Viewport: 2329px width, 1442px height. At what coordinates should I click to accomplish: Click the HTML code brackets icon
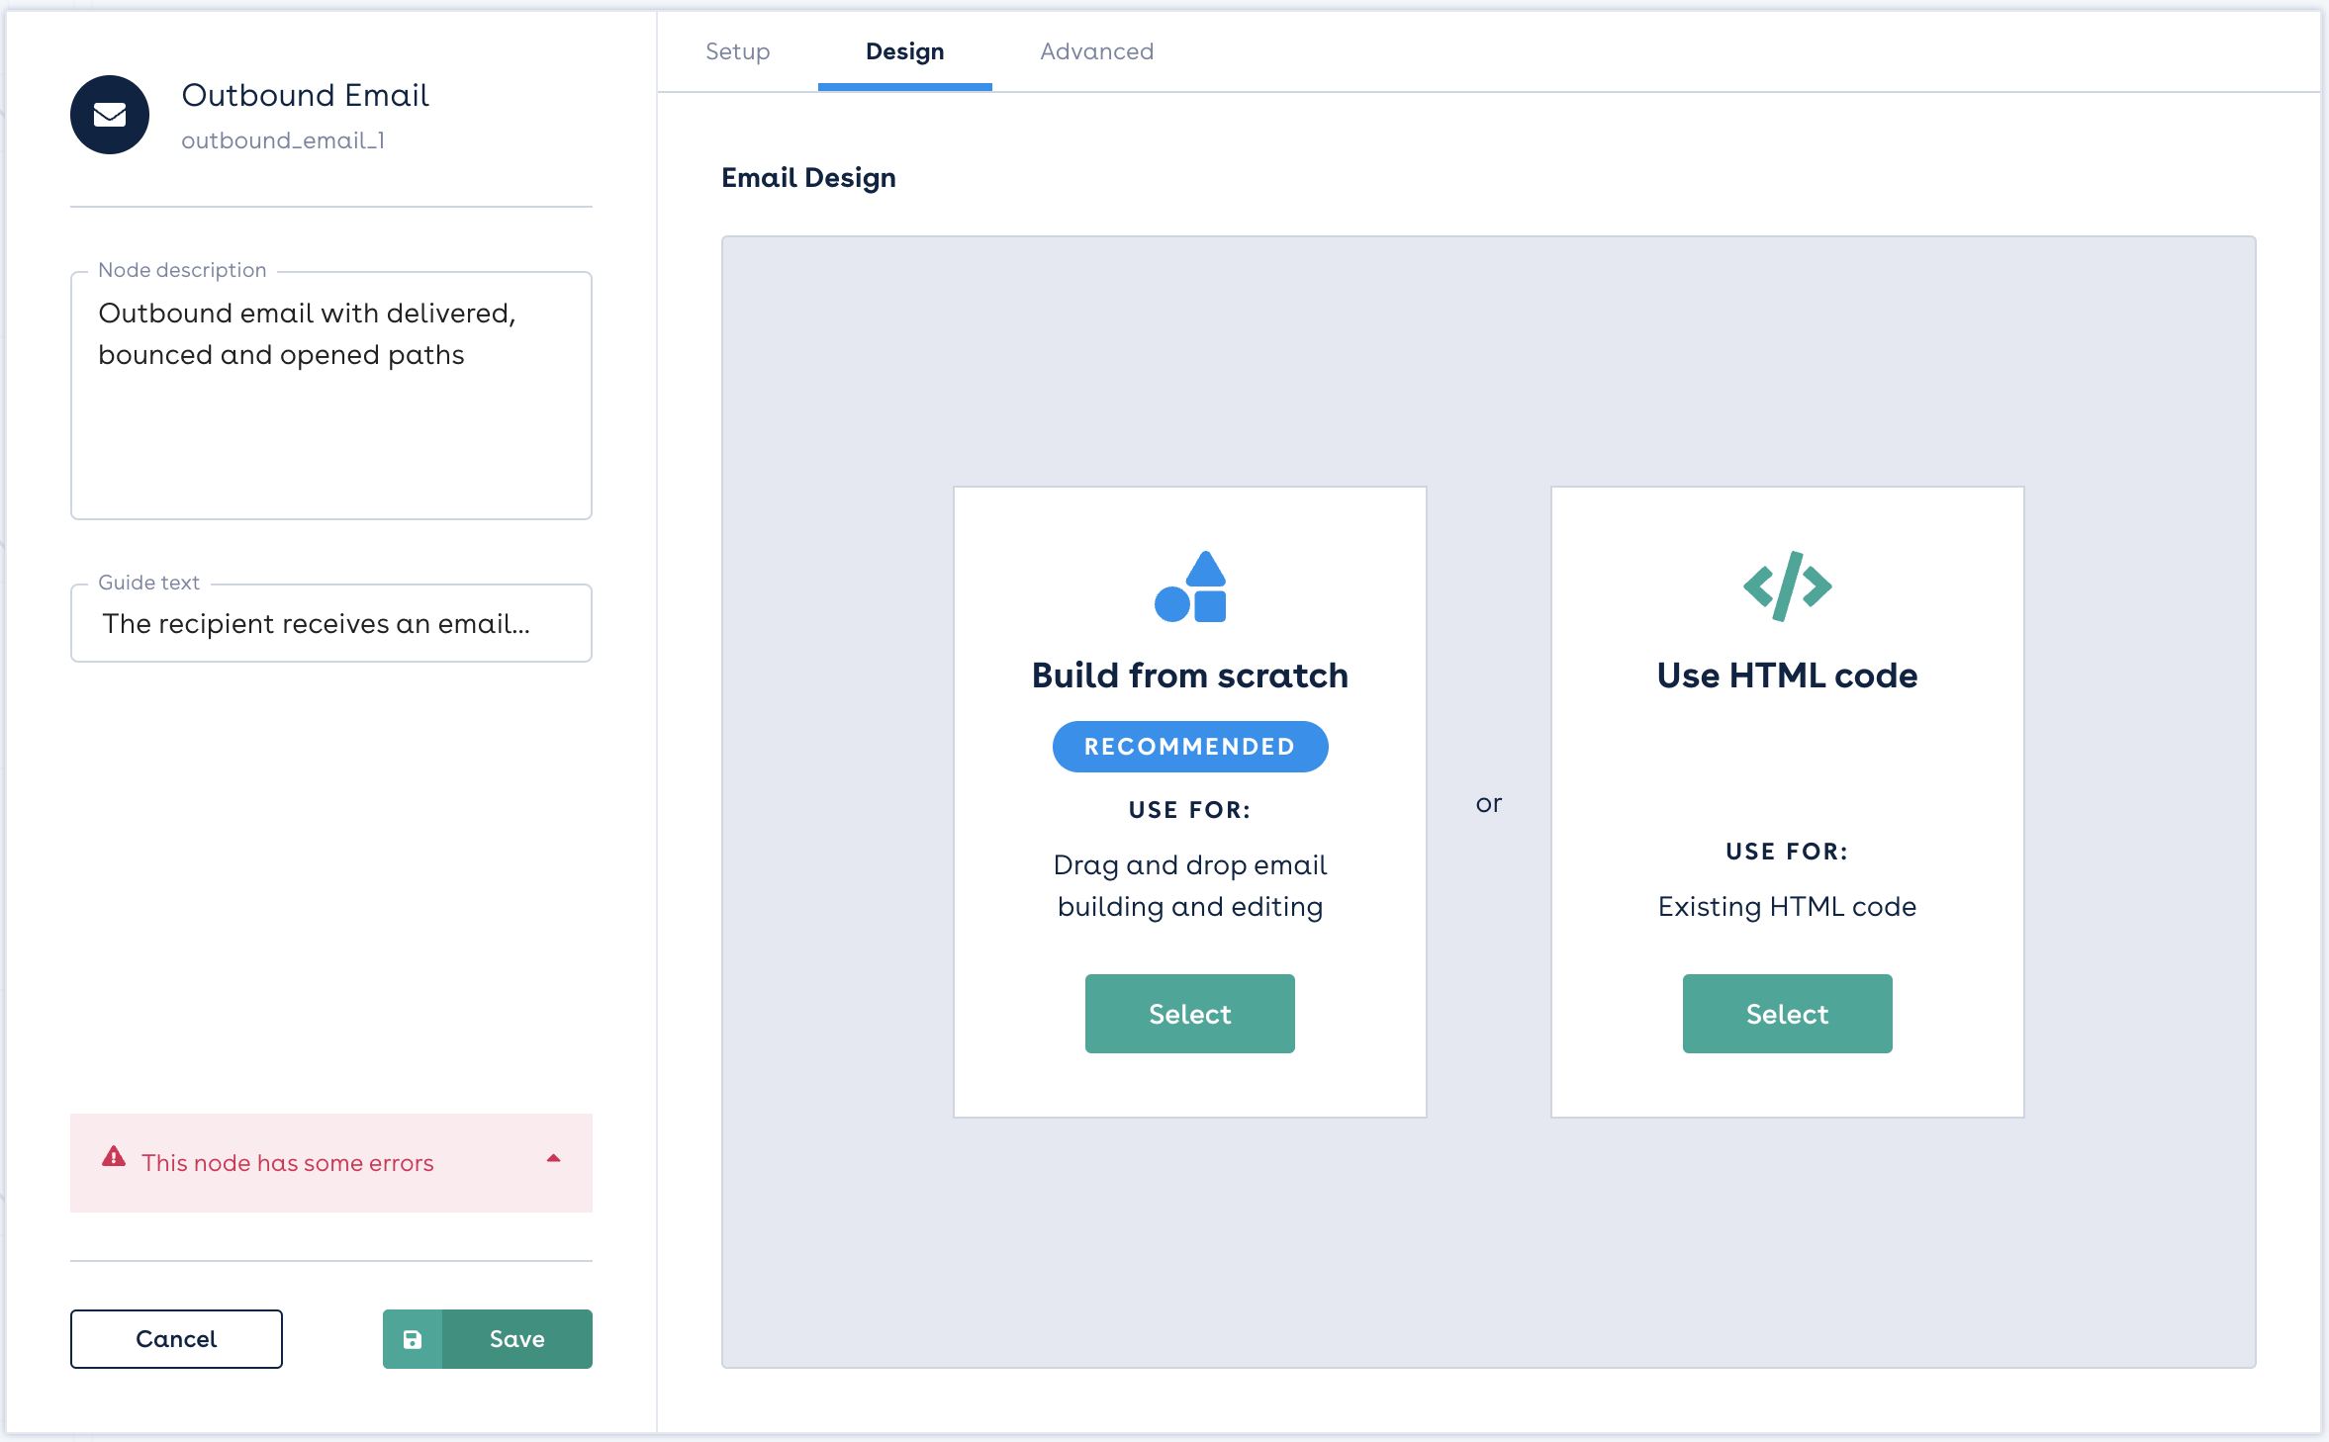1787,586
